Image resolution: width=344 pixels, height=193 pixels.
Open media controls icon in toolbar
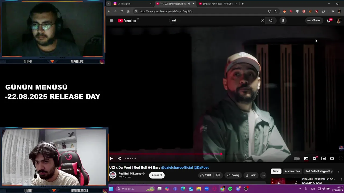pos(333,11)
